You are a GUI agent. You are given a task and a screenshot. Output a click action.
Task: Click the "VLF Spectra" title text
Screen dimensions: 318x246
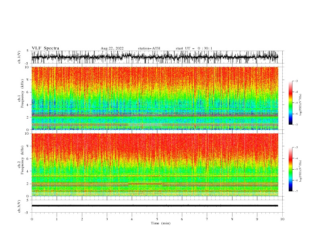pos(45,48)
